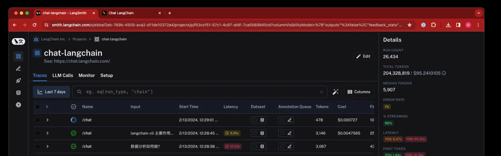Open the Chrome three-dot menu
Viewport: 501px width, 156px height.
click(x=478, y=25)
